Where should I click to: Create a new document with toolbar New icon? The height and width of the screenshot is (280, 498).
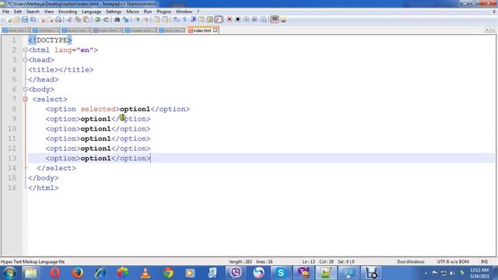(x=9, y=19)
